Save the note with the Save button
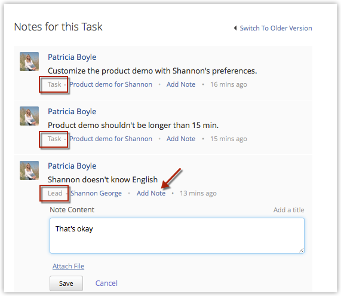341x296 pixels. (66, 283)
